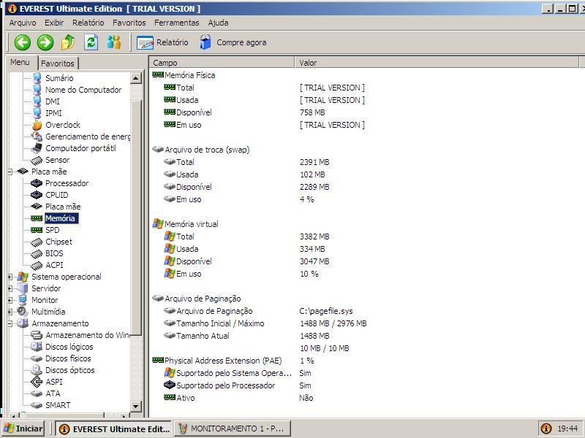This screenshot has height=438, width=585.
Task: Select ATA in the tree
Action: (x=53, y=393)
